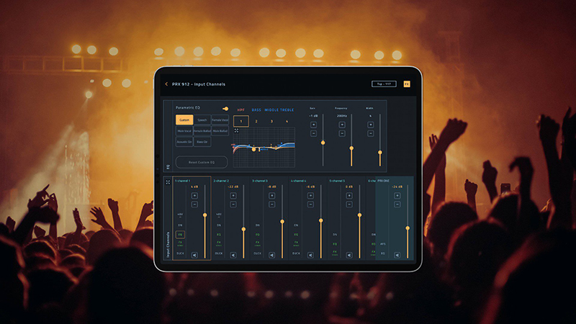The image size is (576, 324).
Task: Mute channel 5 with speaker icon
Action: [x=349, y=255]
